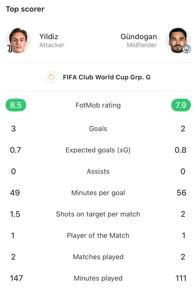Viewport: 196px width, 290px height.
Task: Tap the green 7.9 FotMob rating badge
Action: pos(181,105)
